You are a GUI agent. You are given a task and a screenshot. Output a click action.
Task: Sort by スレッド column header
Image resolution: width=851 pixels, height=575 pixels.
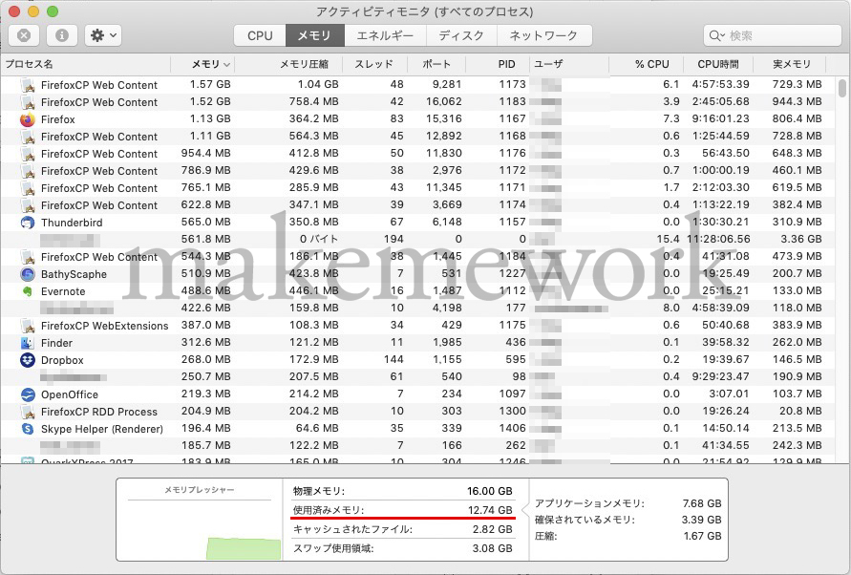coord(374,64)
